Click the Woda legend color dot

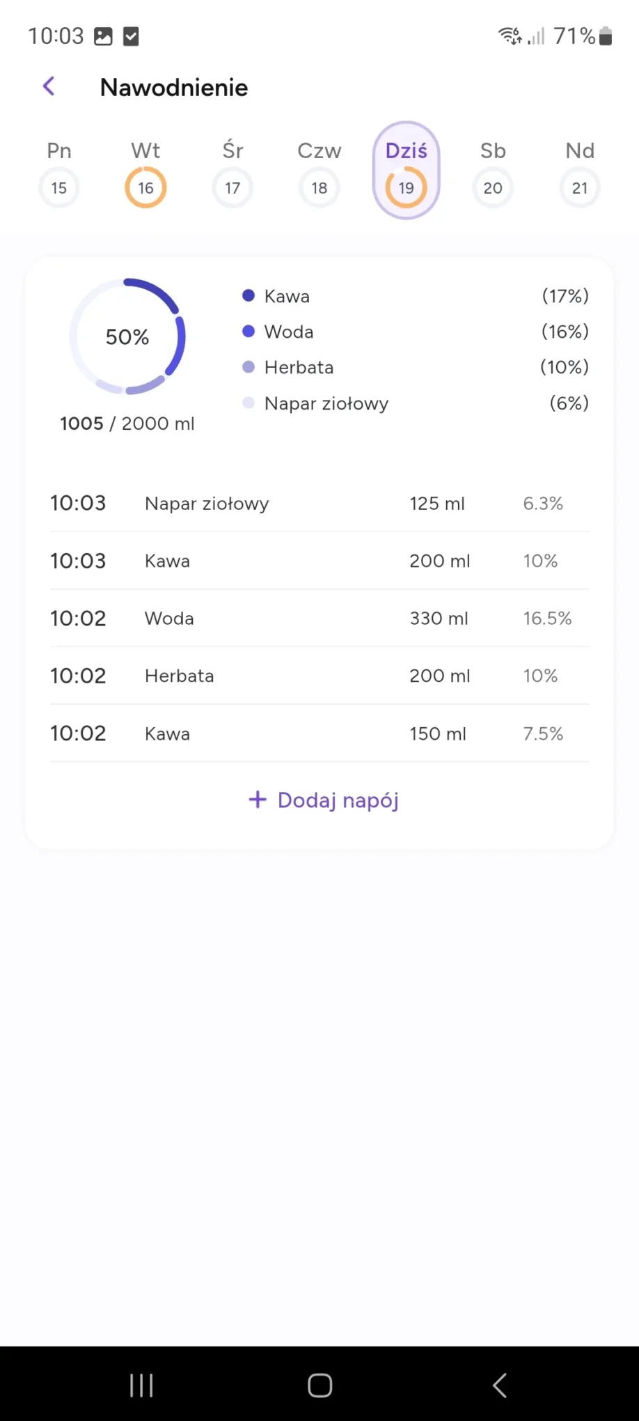[248, 332]
